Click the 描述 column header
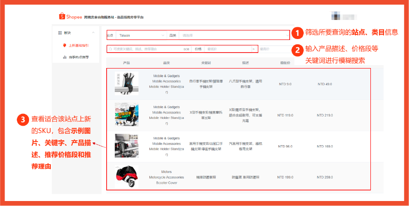Viewport: 409px width, 206px height. (x=246, y=63)
